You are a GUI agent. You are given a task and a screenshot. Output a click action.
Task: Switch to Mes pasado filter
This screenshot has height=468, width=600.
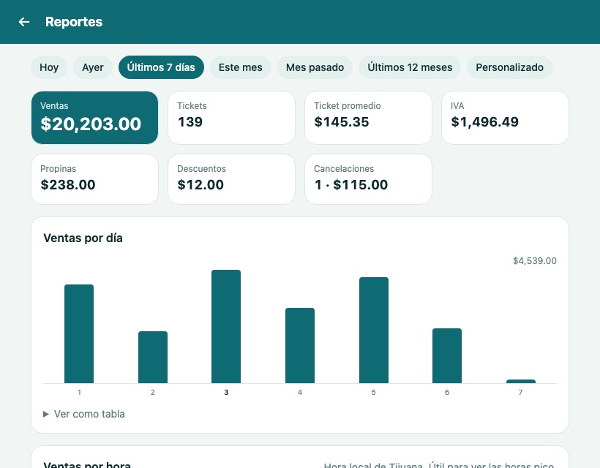coord(315,67)
